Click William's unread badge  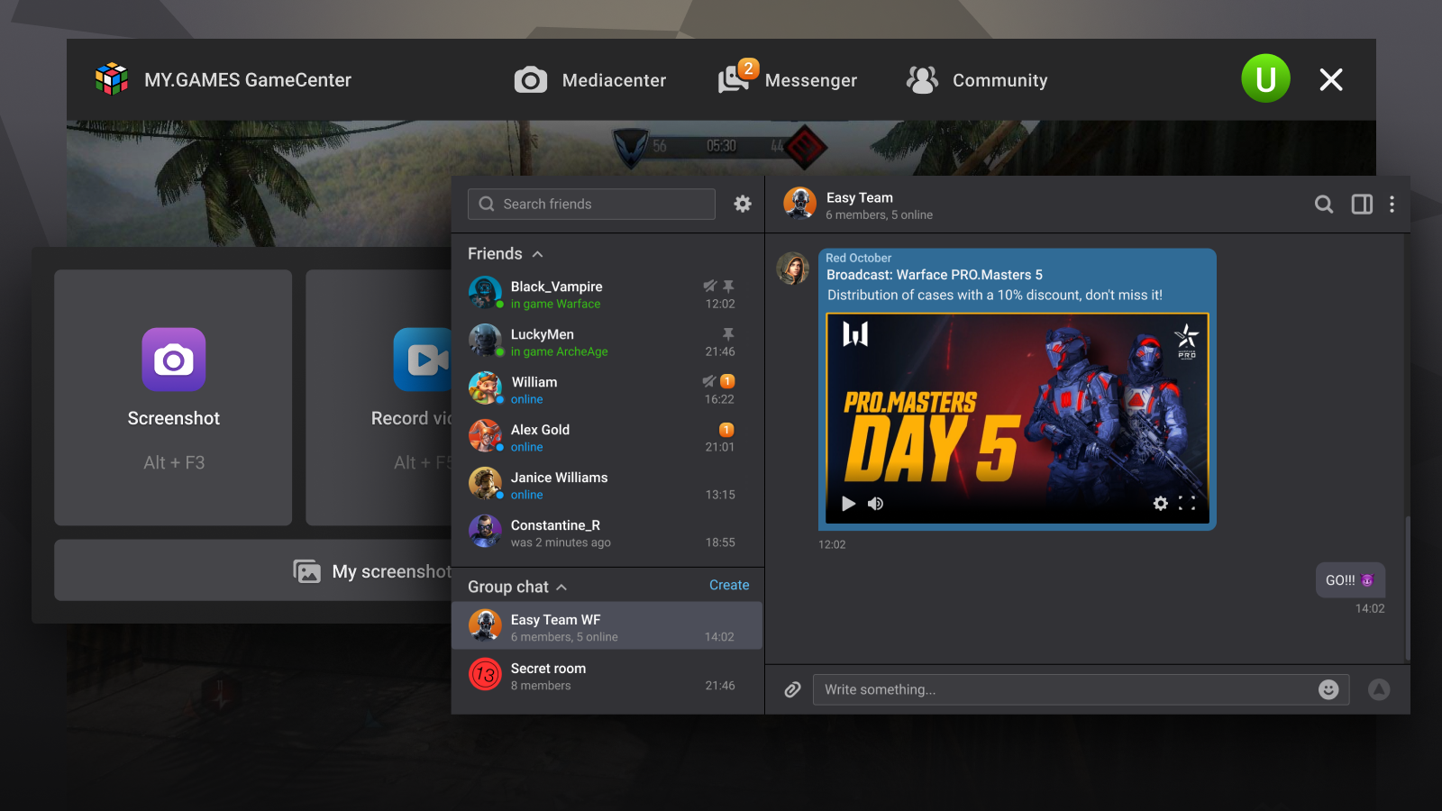(727, 381)
